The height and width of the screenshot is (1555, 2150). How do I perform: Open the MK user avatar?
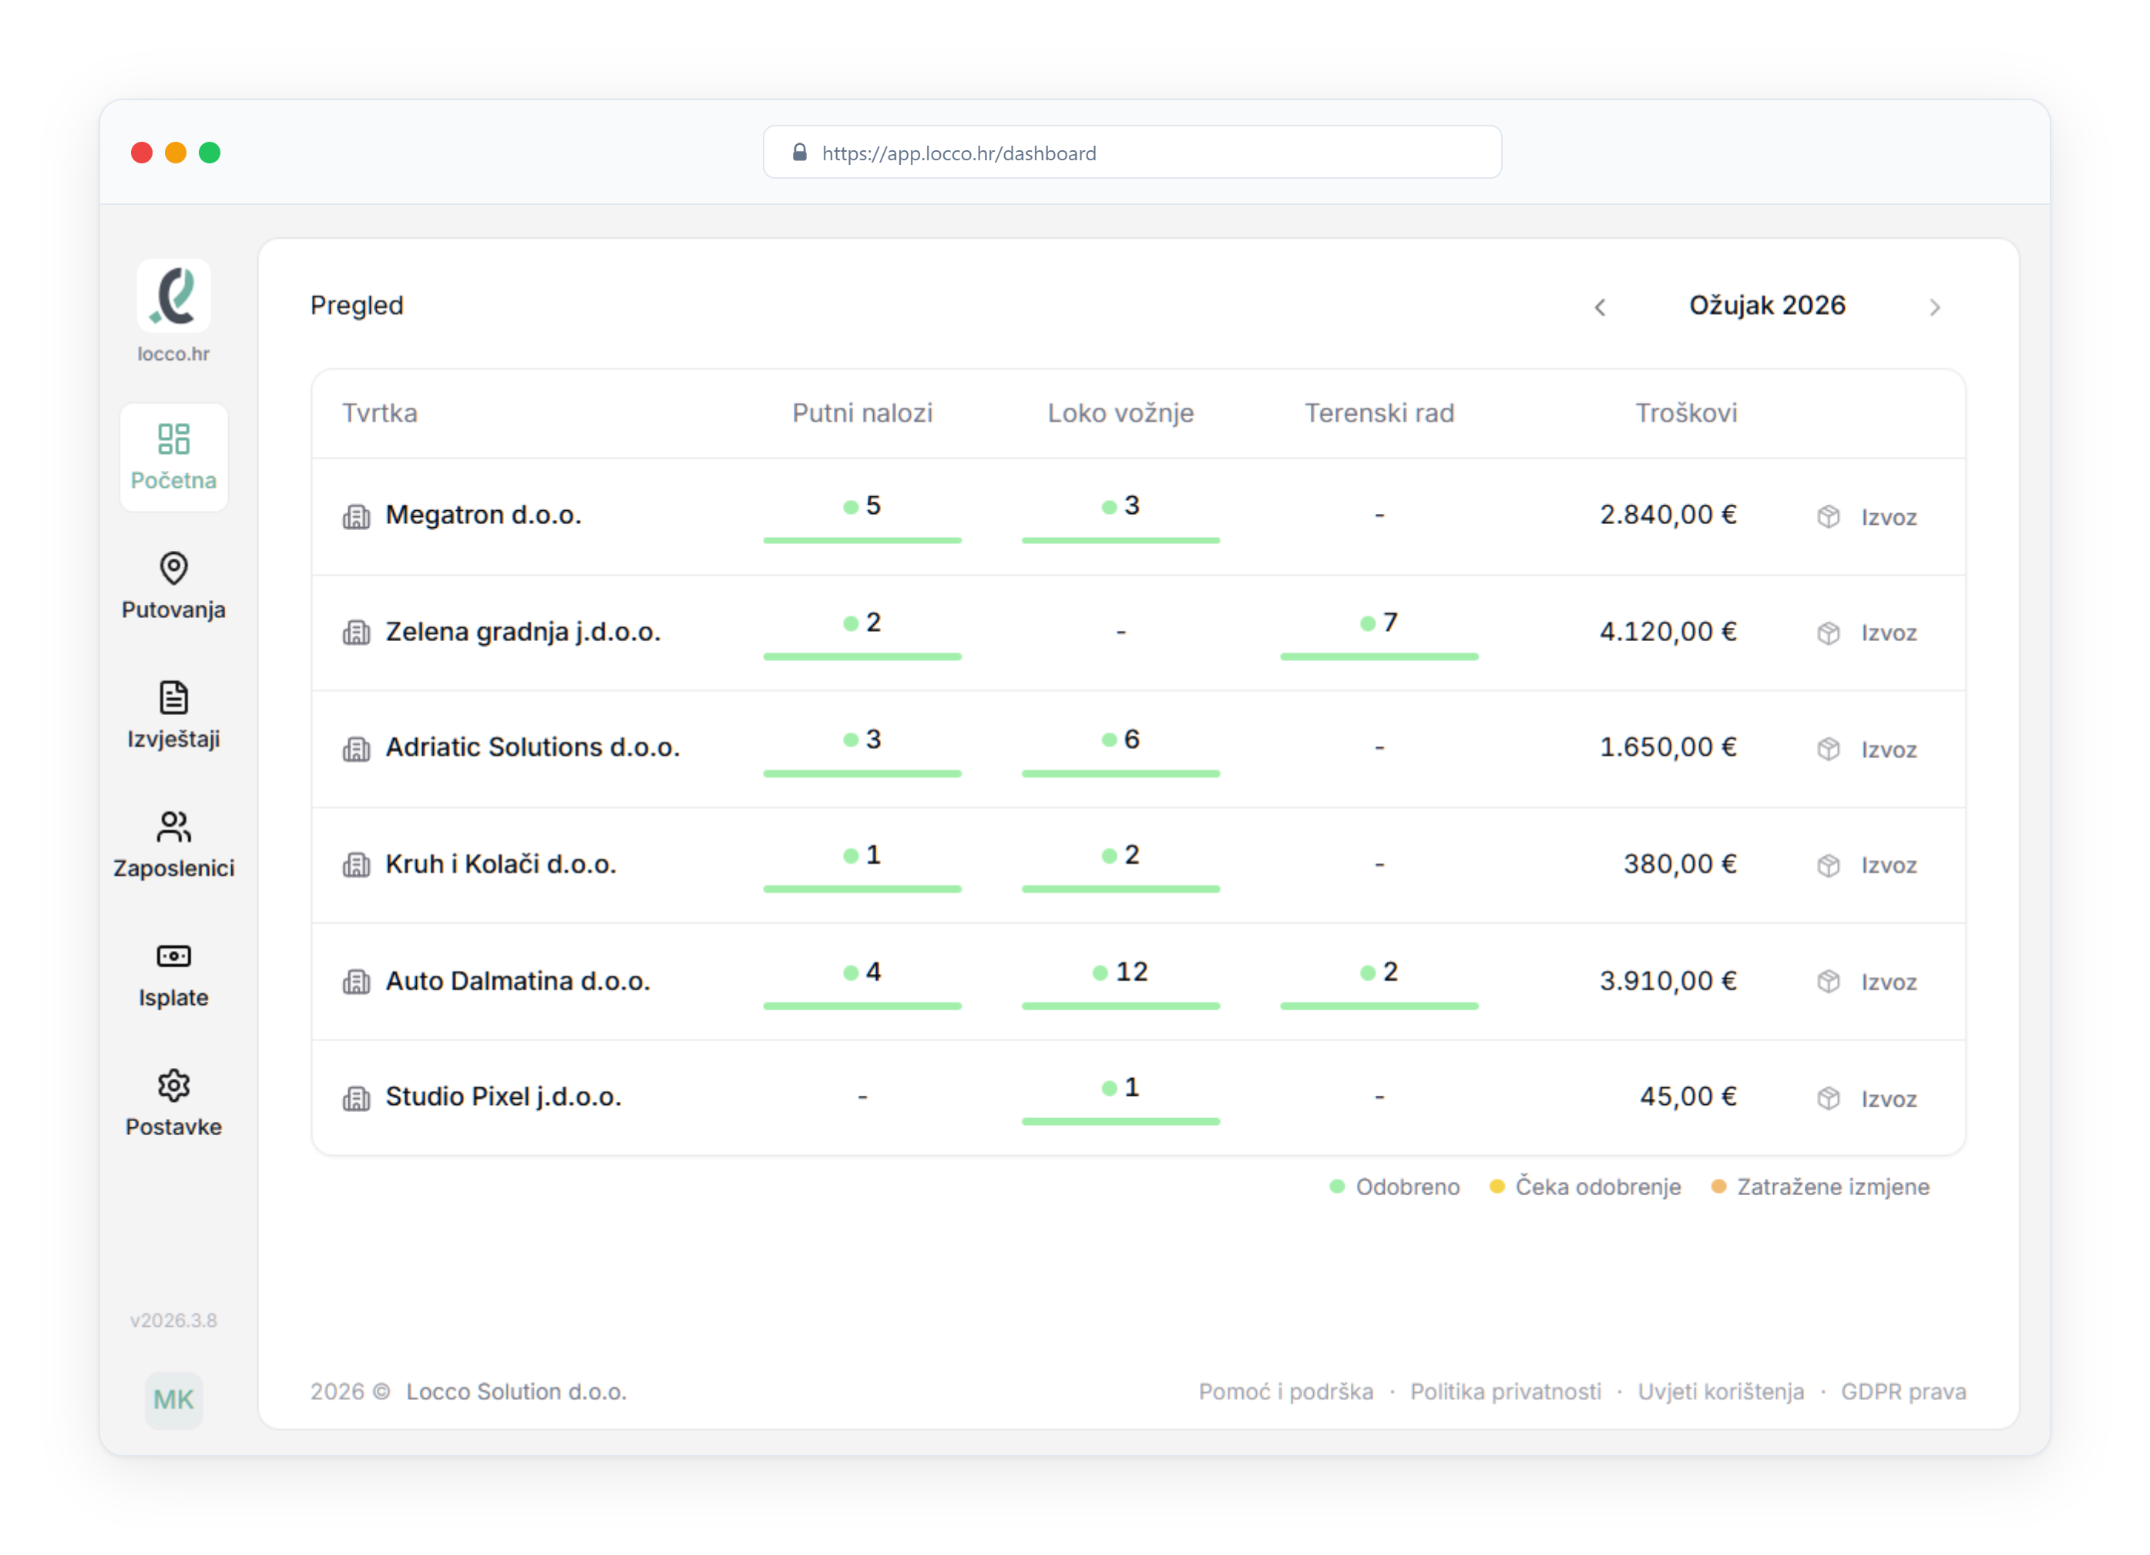pos(173,1399)
